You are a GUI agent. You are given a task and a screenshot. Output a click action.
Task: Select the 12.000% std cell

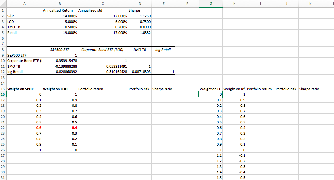pyautogui.click(x=103, y=16)
